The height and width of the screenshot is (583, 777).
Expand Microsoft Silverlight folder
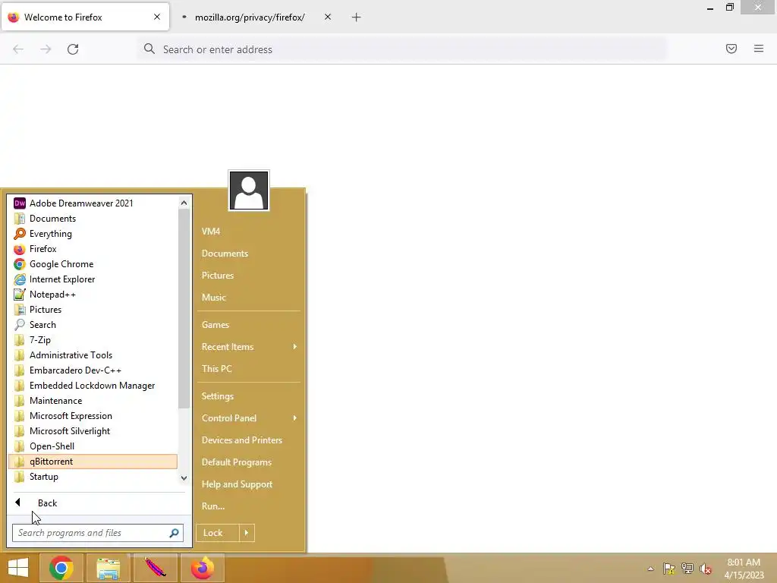(x=93, y=431)
